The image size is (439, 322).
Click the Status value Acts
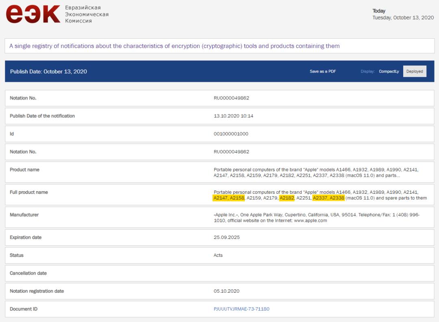(x=218, y=255)
